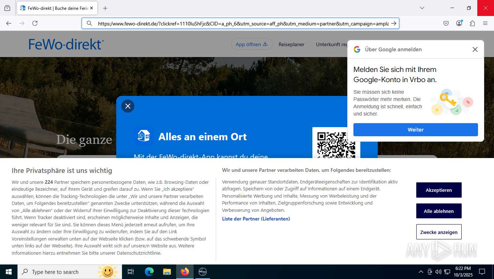The height and width of the screenshot is (279, 494).
Task: Open the Firefox account icon
Action: coord(459,23)
